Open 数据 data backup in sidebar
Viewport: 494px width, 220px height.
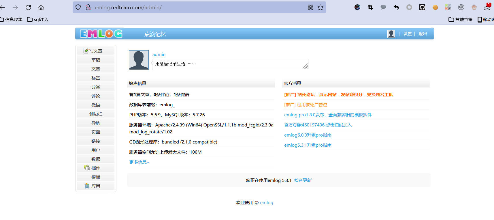pos(96,159)
